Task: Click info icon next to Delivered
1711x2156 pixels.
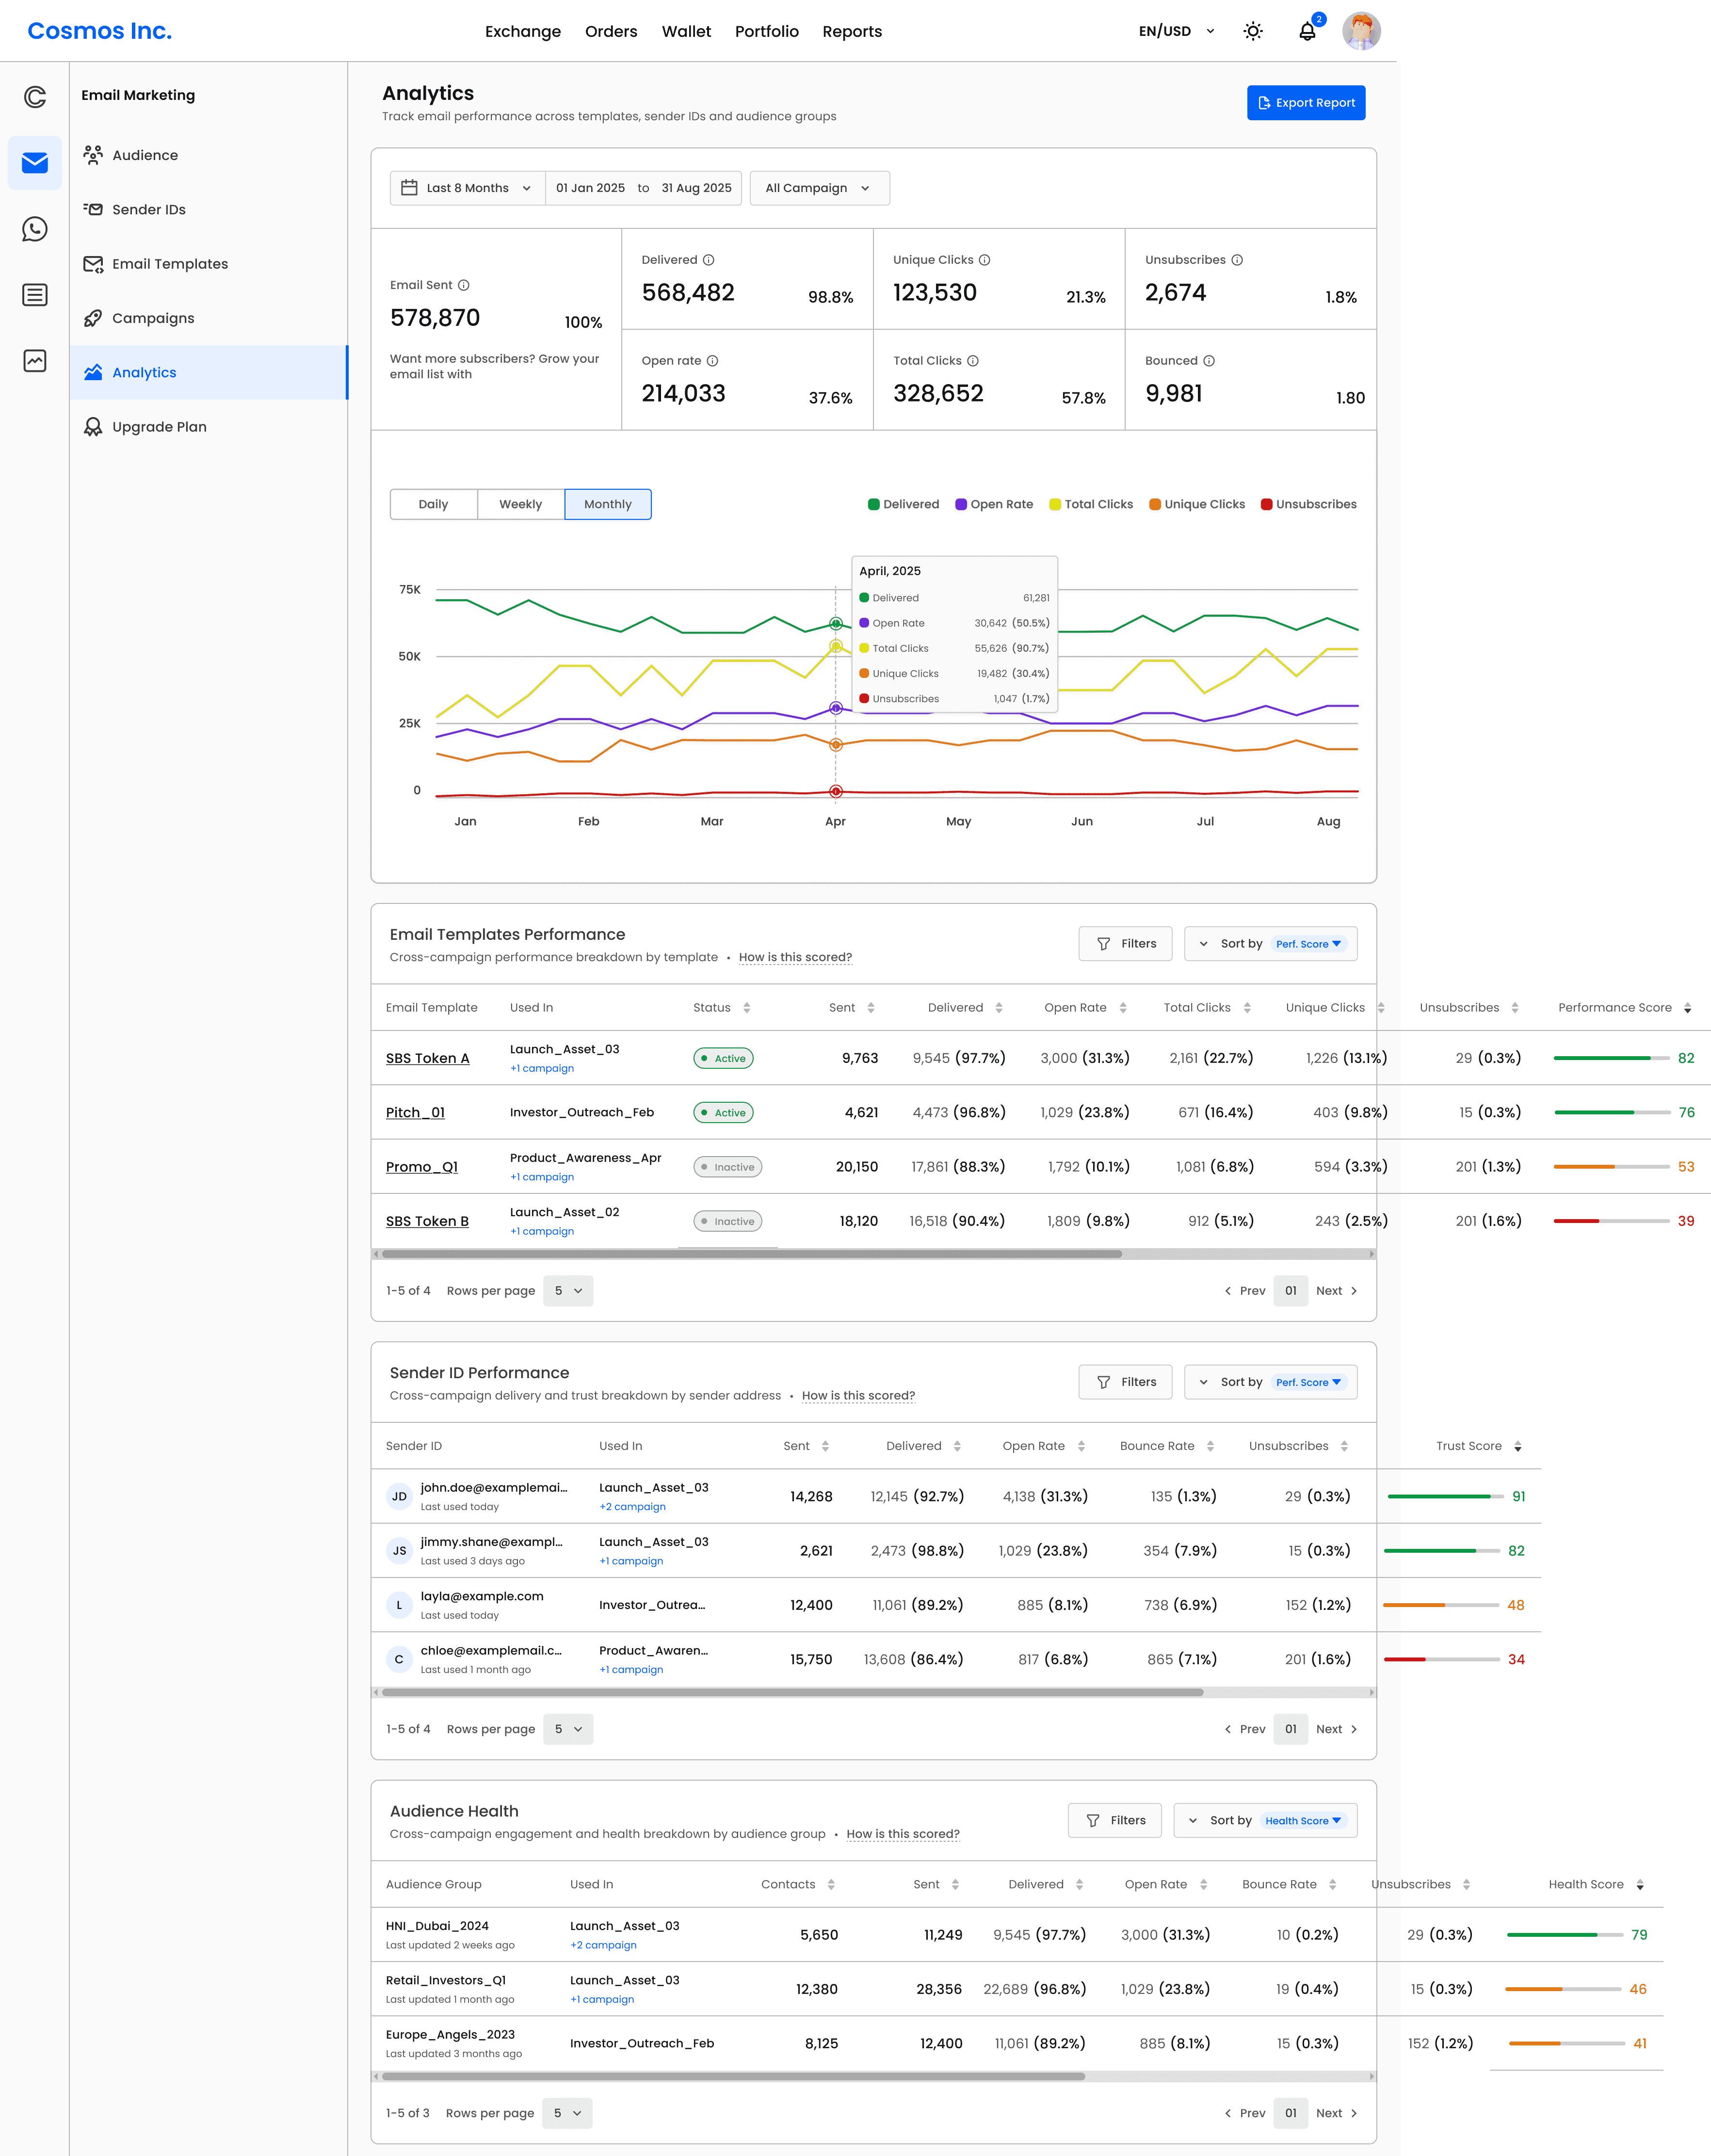Action: pos(709,260)
